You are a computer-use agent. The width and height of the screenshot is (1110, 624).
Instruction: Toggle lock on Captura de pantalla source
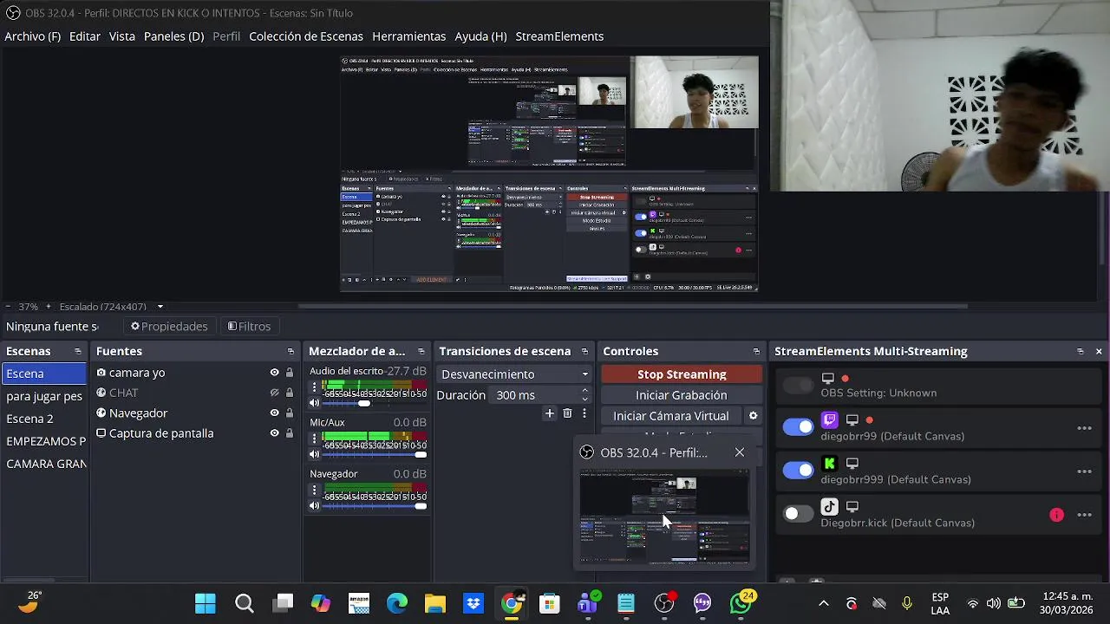(290, 433)
